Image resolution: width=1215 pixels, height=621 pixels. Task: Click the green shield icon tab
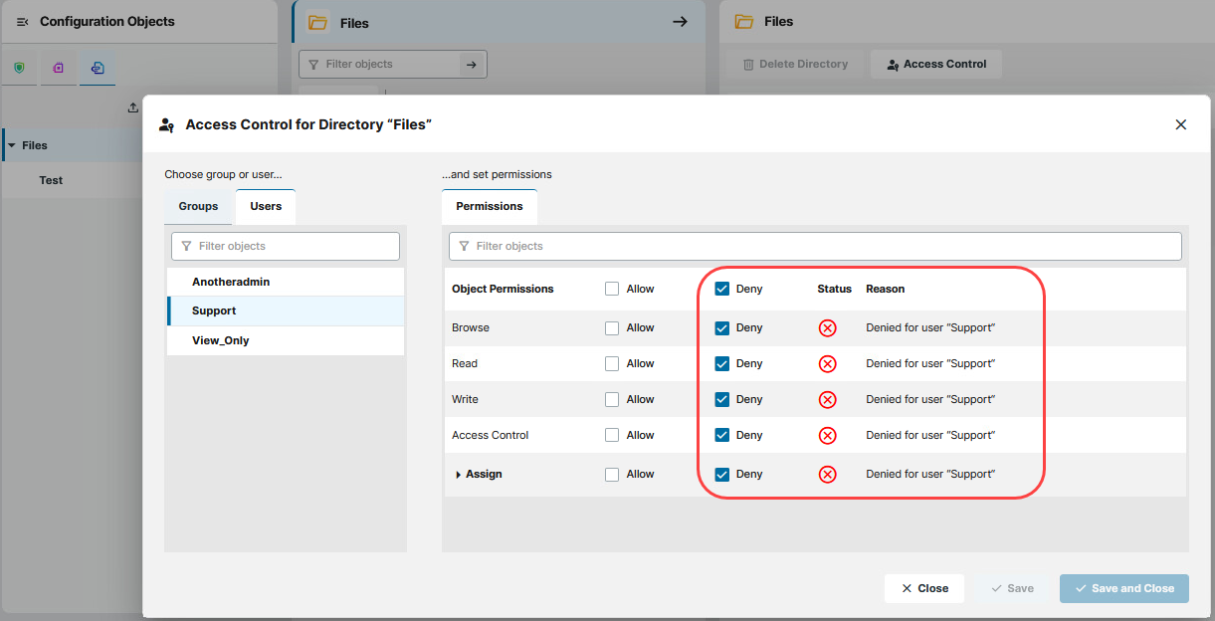click(19, 68)
